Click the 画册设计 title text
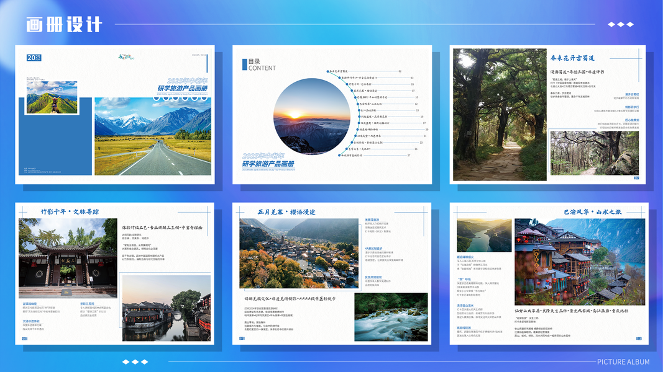The width and height of the screenshot is (663, 372). click(64, 24)
